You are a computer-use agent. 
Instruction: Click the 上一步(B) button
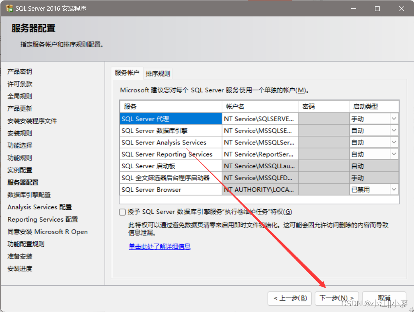(289, 298)
